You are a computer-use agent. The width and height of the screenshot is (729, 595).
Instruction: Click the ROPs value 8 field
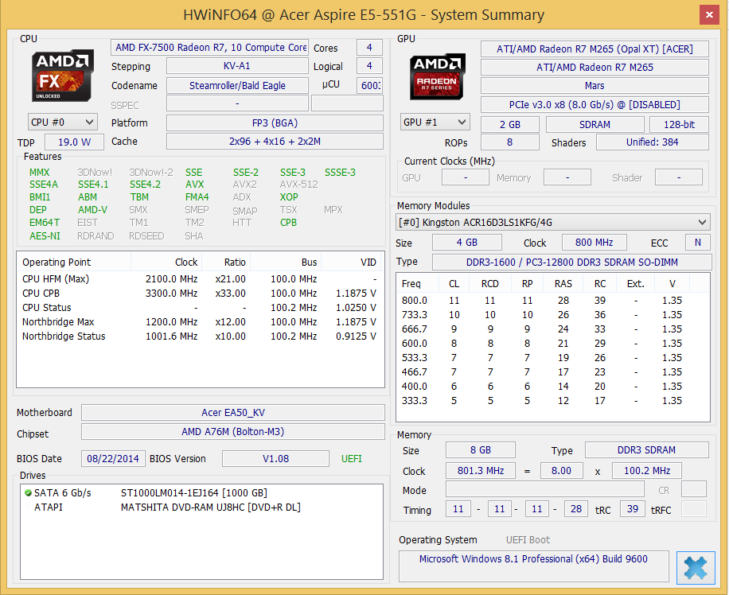tap(510, 142)
